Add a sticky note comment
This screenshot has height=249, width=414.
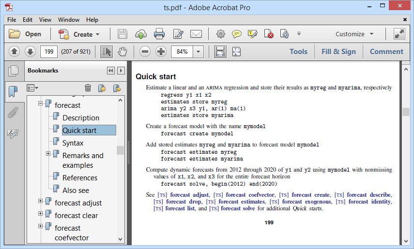tap(237, 34)
